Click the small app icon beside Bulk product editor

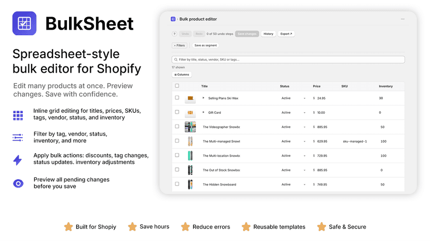pos(173,19)
